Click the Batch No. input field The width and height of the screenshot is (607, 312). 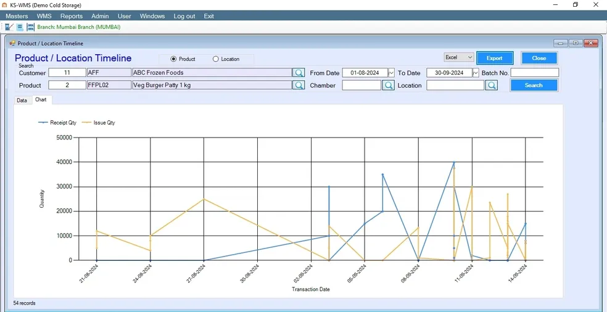(x=534, y=73)
